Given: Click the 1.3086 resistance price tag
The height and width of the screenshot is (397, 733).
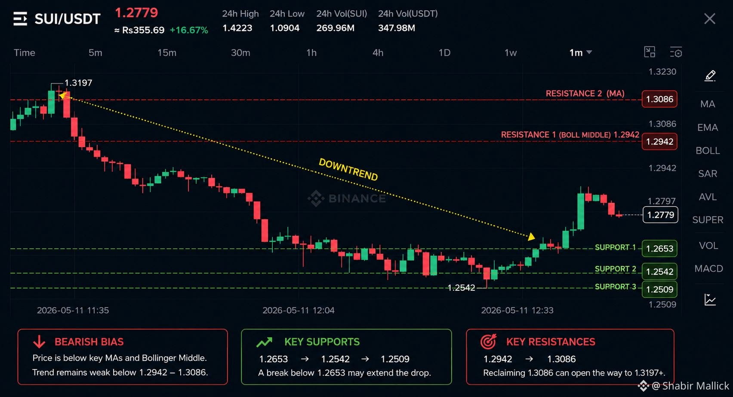Looking at the screenshot, I should click(x=659, y=99).
